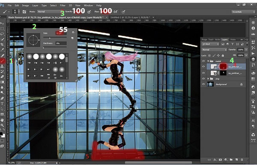Toggle lock transparent pixels
257x167 pixels.
pos(209,56)
